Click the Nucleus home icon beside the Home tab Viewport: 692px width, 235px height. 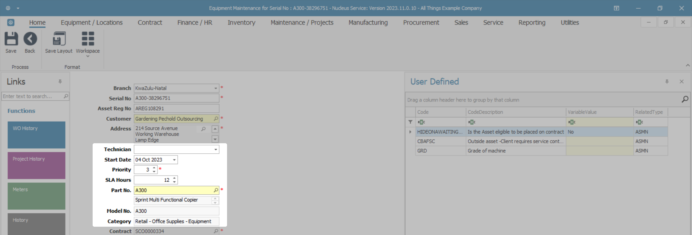coord(11,22)
